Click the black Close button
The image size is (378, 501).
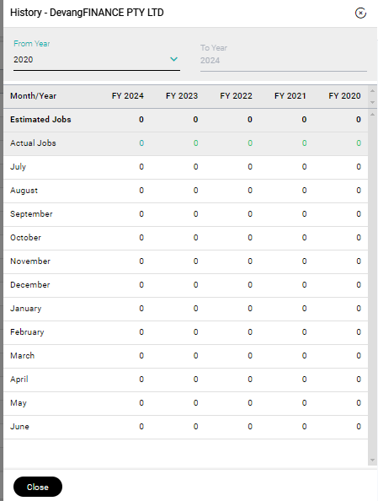point(38,487)
